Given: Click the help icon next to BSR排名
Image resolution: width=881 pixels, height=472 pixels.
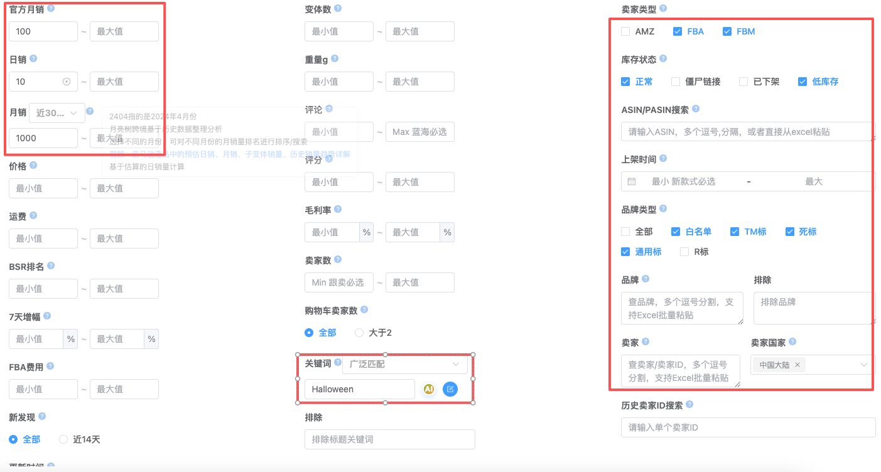Looking at the screenshot, I should 51,266.
